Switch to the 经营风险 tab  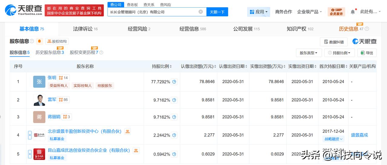tap(139, 29)
